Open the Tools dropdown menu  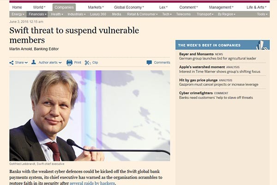click(262, 14)
